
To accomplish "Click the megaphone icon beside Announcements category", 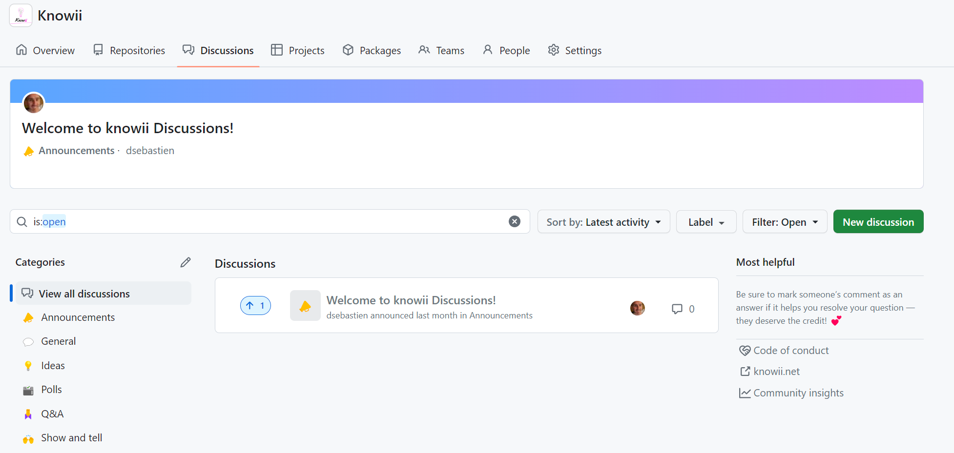I will [x=28, y=318].
